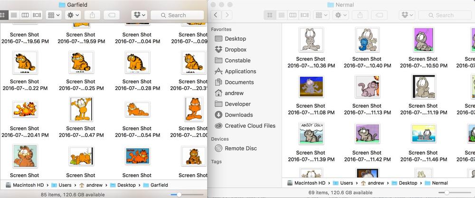
Task: Click Desktop in Garfield path bar
Action: tap(123, 185)
